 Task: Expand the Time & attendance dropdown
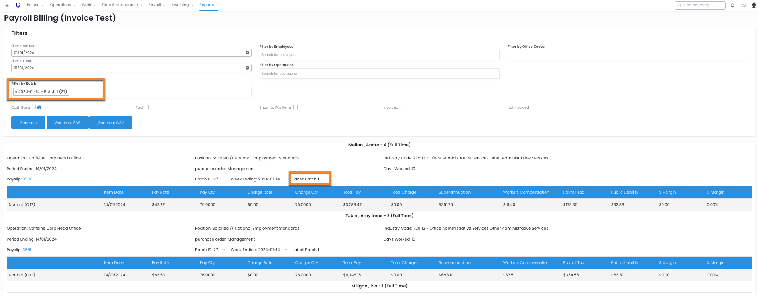click(122, 5)
